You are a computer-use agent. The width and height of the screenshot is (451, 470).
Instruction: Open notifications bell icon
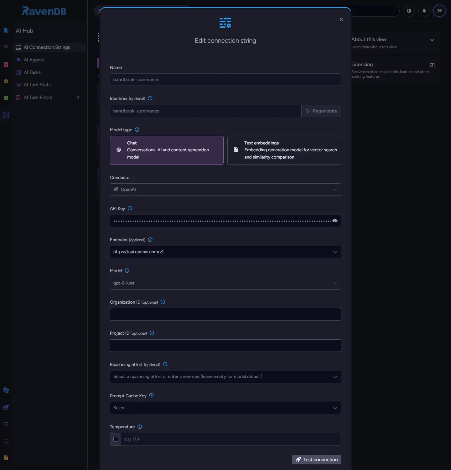click(424, 11)
